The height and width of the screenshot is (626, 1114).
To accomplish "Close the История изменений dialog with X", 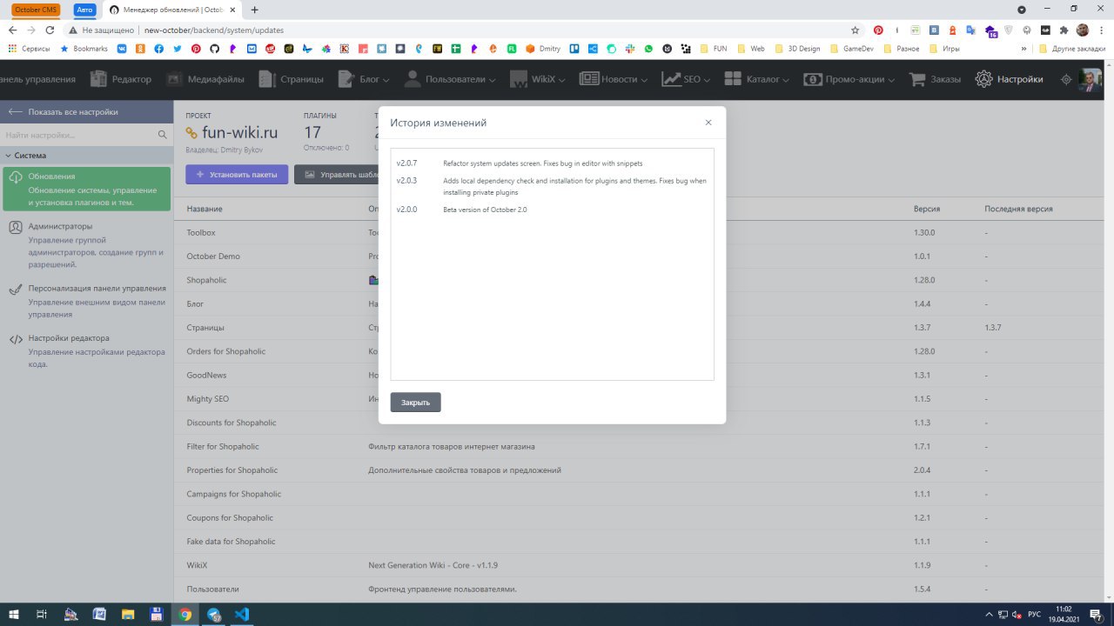I will point(708,123).
